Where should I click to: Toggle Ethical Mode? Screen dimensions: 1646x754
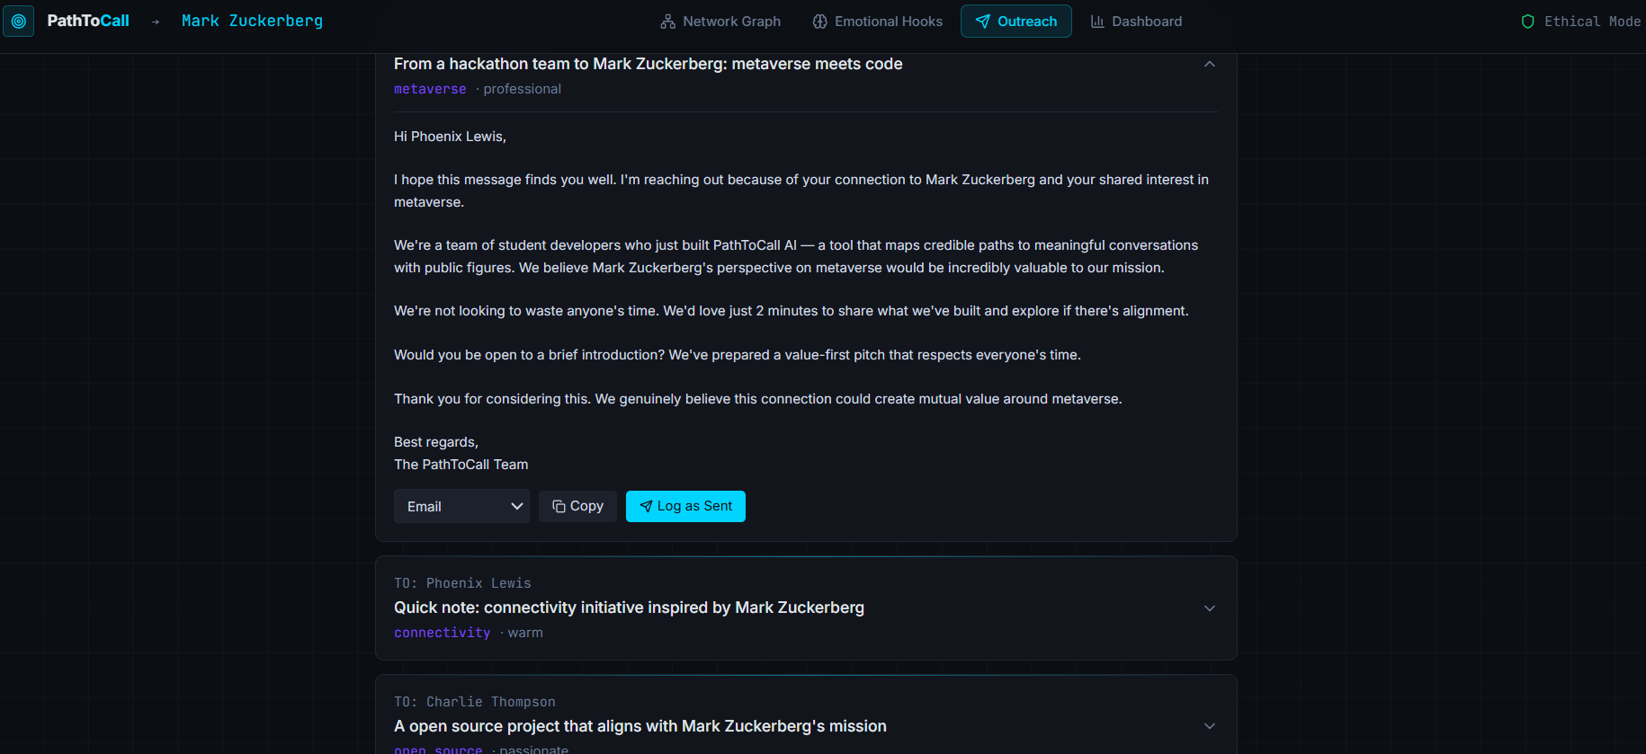point(1580,22)
